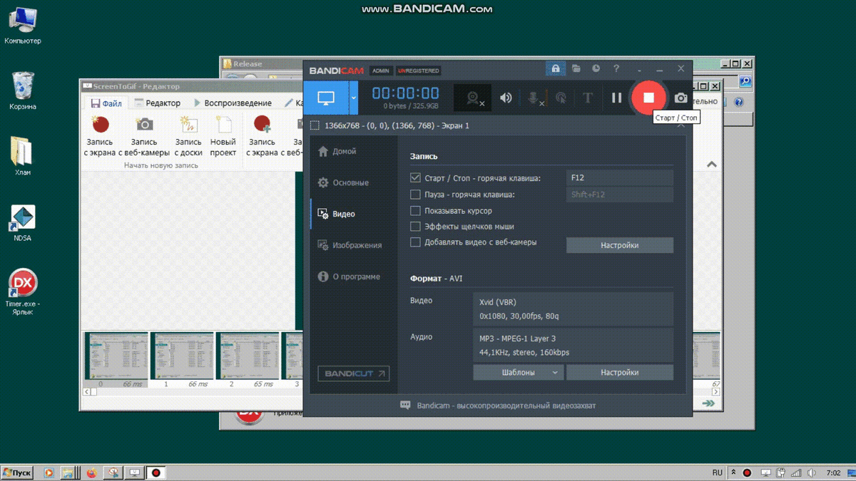Enable the 'Показывать курсор' checkbox
Screen dimensions: 856x481
coord(414,210)
